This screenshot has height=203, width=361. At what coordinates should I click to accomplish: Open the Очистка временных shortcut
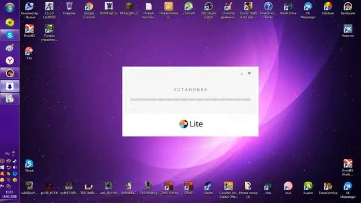point(228,10)
